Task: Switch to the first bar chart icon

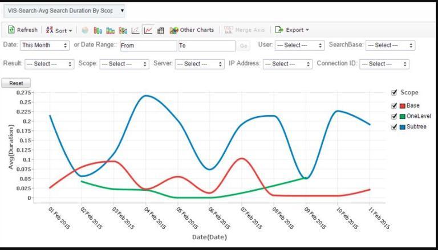Action: 98,30
